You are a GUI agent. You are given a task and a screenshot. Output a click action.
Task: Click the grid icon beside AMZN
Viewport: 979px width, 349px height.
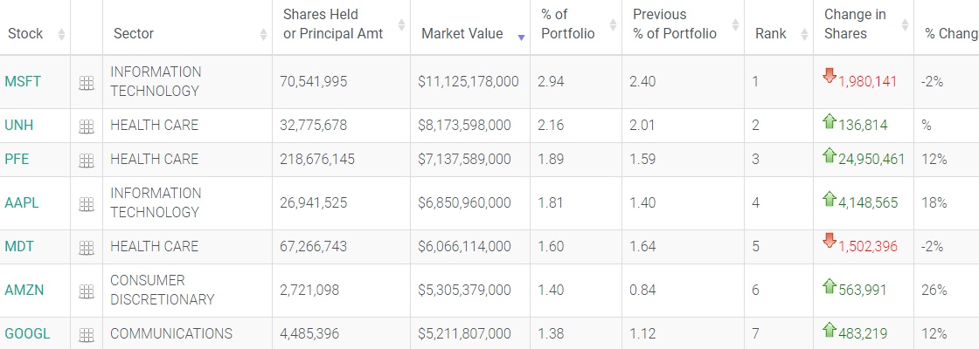pyautogui.click(x=86, y=291)
